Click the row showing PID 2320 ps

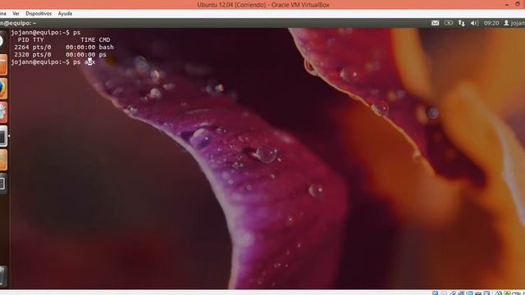(60, 55)
